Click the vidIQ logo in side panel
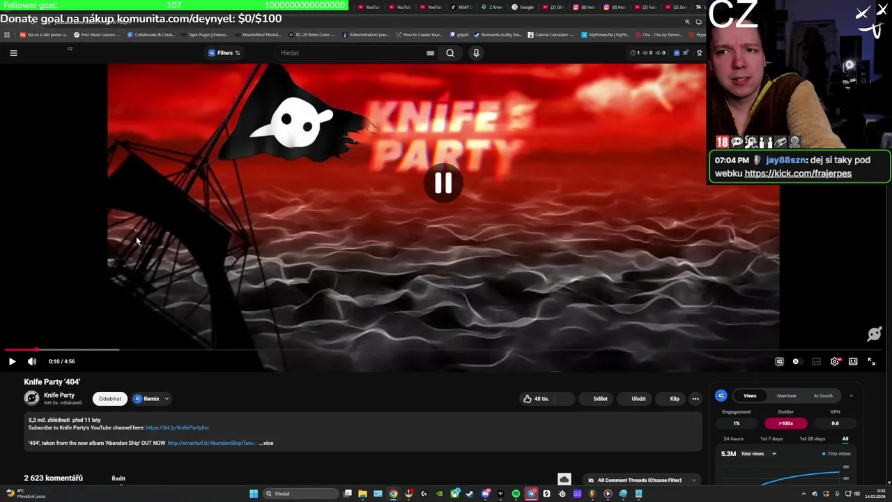The width and height of the screenshot is (892, 502). tap(721, 395)
